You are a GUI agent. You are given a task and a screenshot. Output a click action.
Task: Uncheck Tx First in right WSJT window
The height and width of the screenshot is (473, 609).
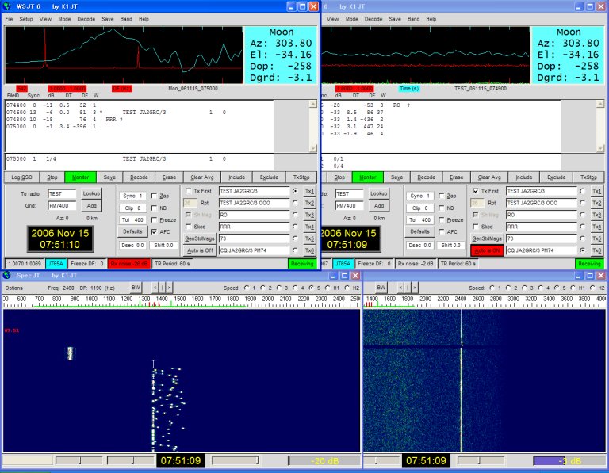(x=476, y=191)
